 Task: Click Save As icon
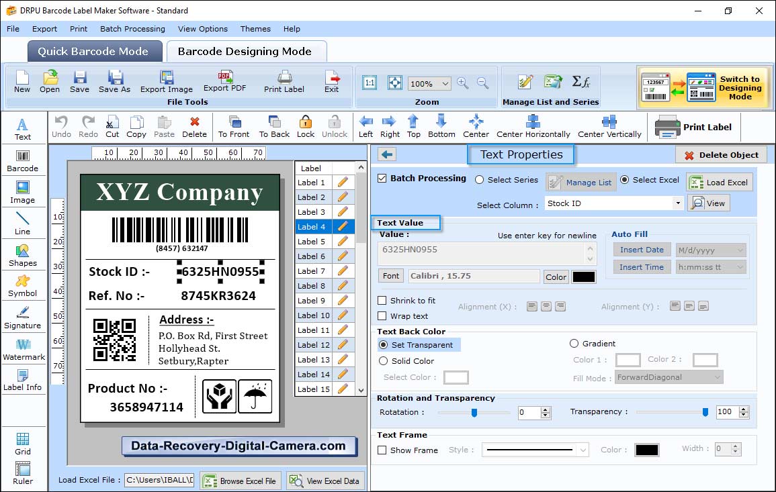(x=114, y=82)
